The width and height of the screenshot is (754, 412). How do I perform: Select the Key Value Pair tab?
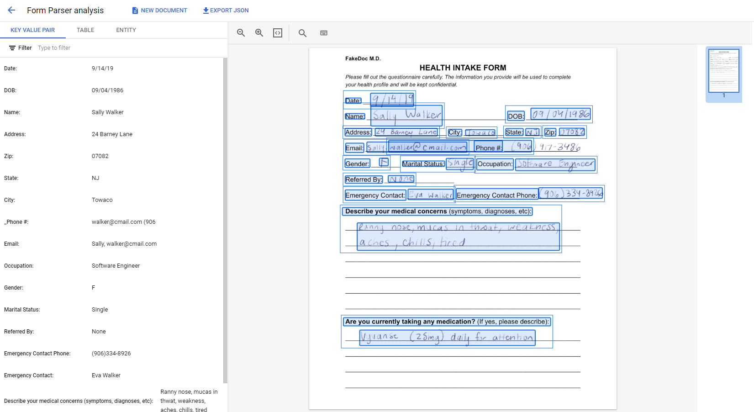coord(32,30)
